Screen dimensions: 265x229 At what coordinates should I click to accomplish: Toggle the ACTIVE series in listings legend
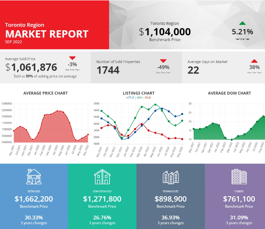(x=130, y=97)
